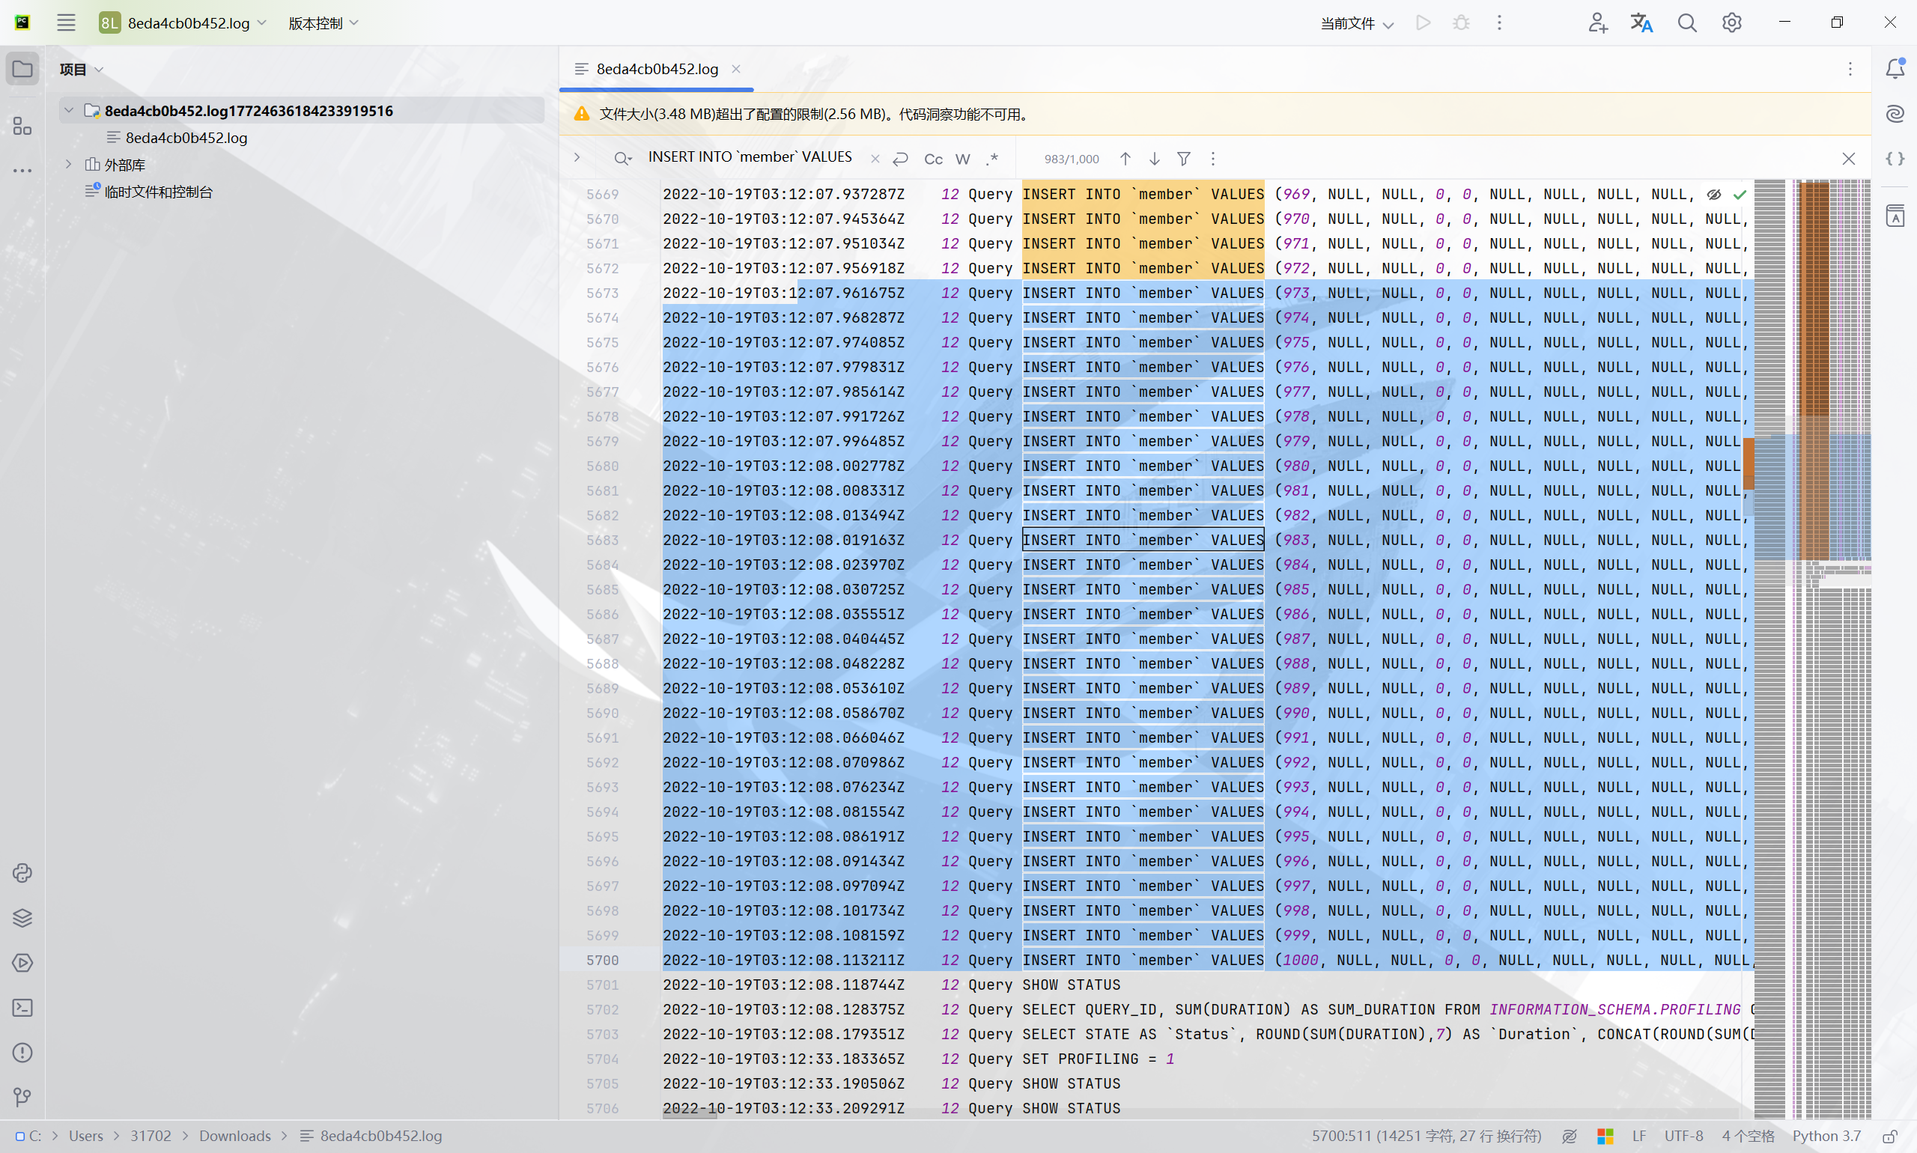Click the editor minimap preview
The width and height of the screenshot is (1917, 1153).
[1811, 649]
